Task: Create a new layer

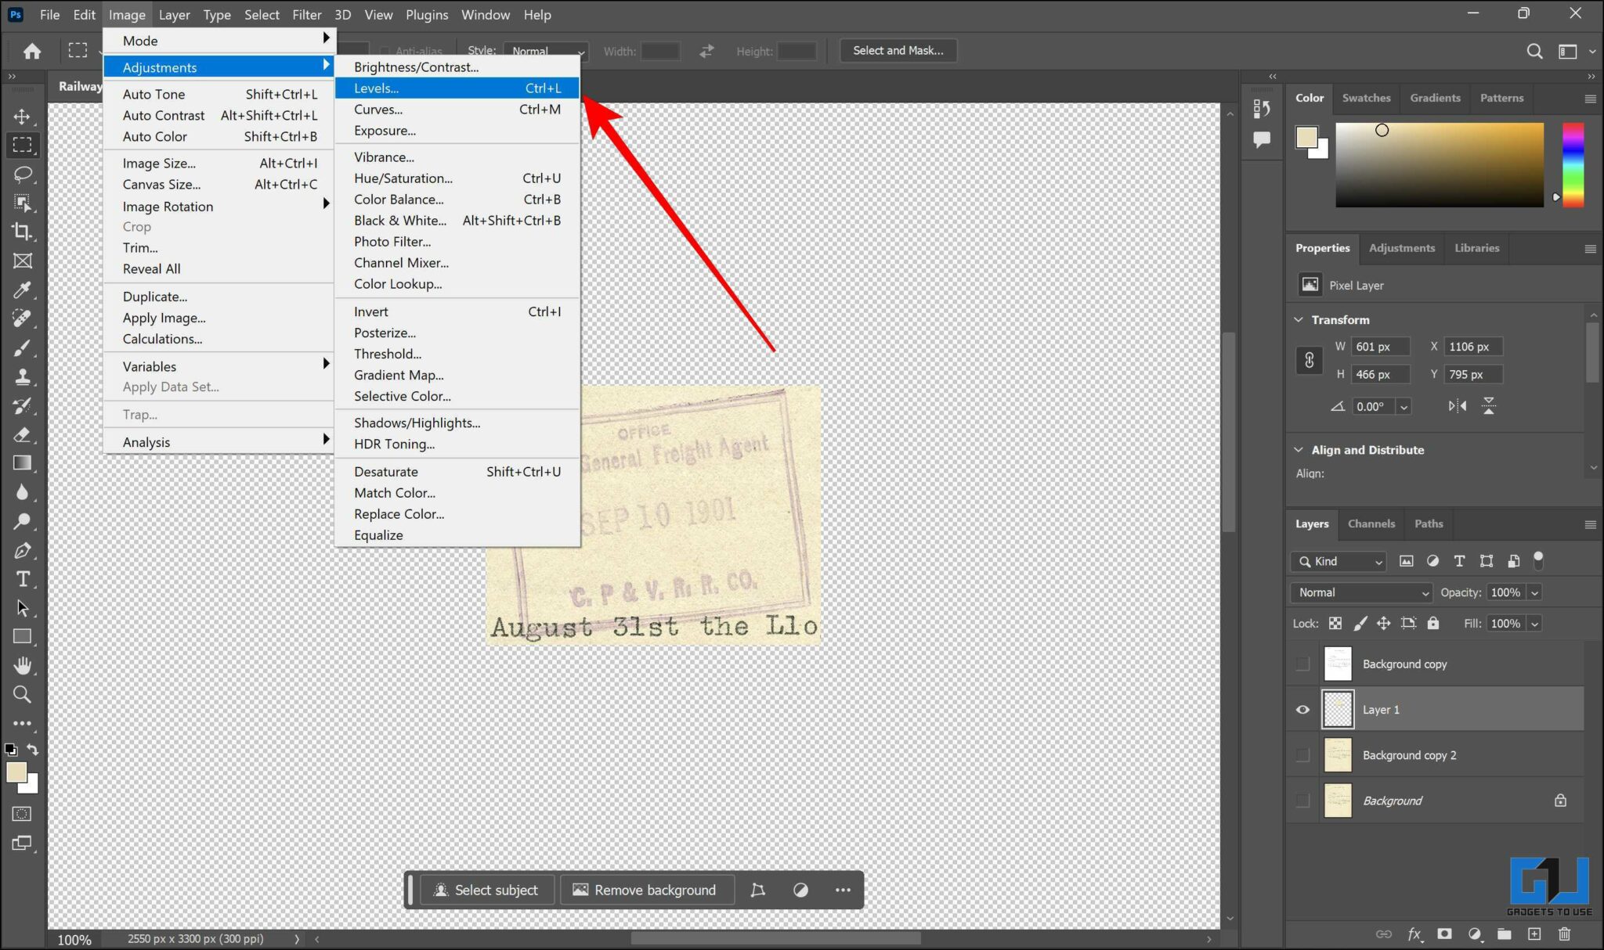Action: click(x=1534, y=934)
